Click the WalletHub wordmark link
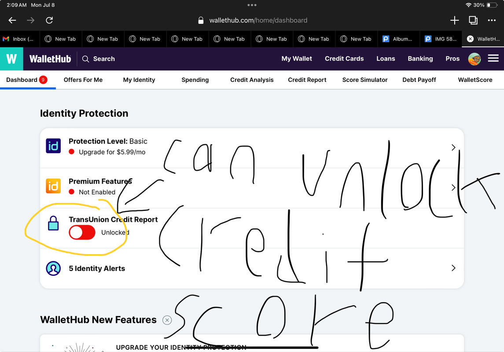 click(x=50, y=59)
